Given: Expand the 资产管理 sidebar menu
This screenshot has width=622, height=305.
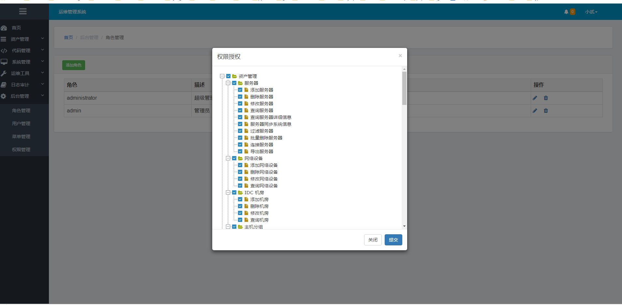Looking at the screenshot, I should (x=24, y=39).
